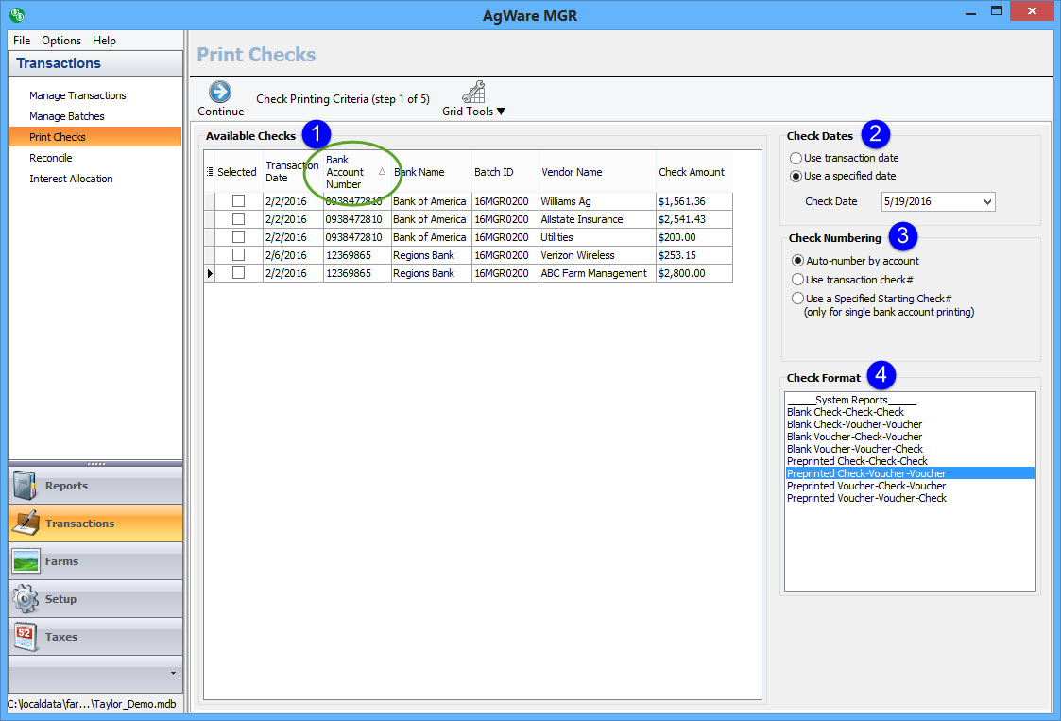This screenshot has height=721, width=1061.
Task: Expand the Check Date dropdown
Action: 987,201
